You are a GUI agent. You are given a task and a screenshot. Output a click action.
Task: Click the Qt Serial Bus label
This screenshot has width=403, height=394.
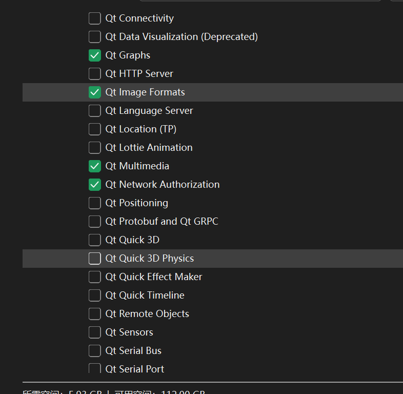click(133, 351)
